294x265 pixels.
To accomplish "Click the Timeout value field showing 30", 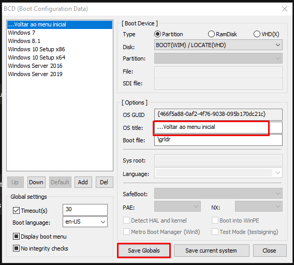I will [x=85, y=210].
